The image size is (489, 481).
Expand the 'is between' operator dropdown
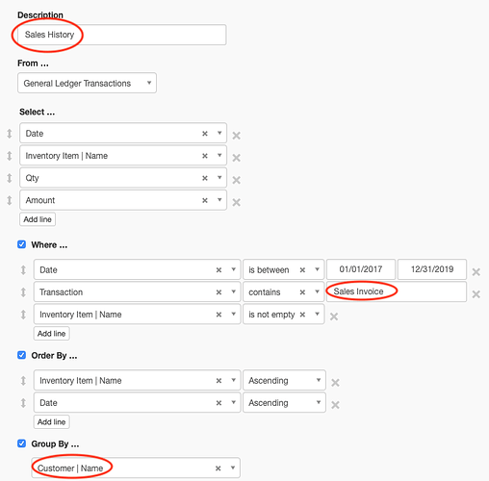click(x=283, y=269)
